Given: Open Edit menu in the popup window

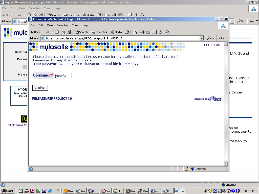Looking at the screenshot, I should coord(41,25).
